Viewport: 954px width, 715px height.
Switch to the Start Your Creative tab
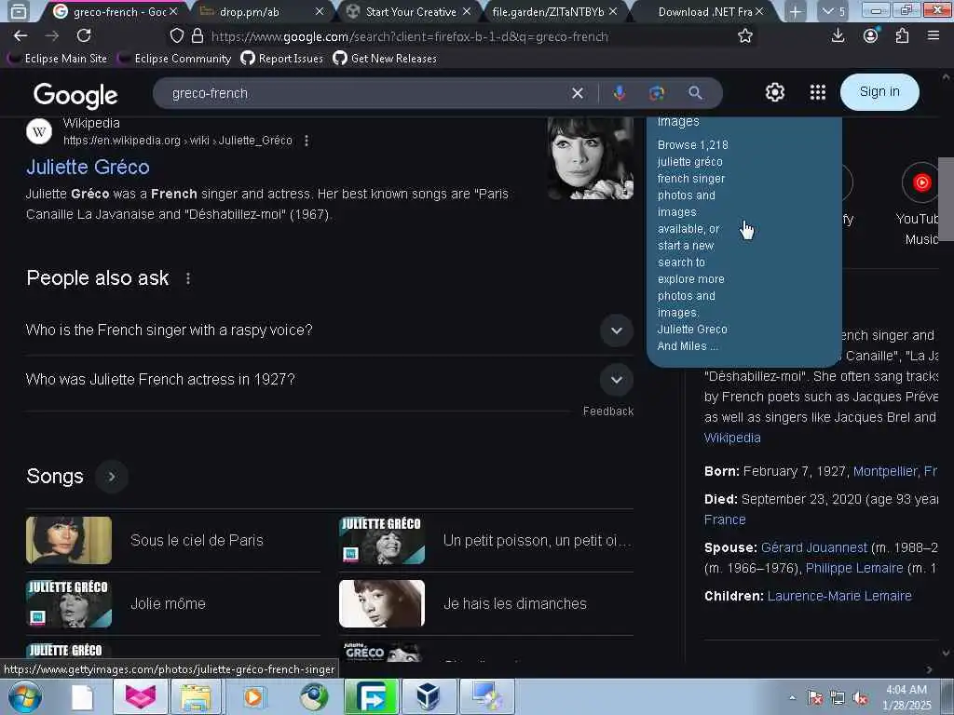pos(410,11)
